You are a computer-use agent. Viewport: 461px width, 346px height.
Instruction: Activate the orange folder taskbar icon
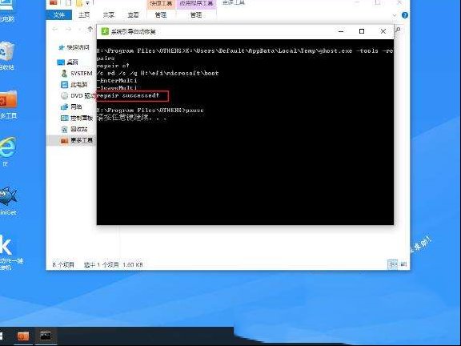point(23,336)
